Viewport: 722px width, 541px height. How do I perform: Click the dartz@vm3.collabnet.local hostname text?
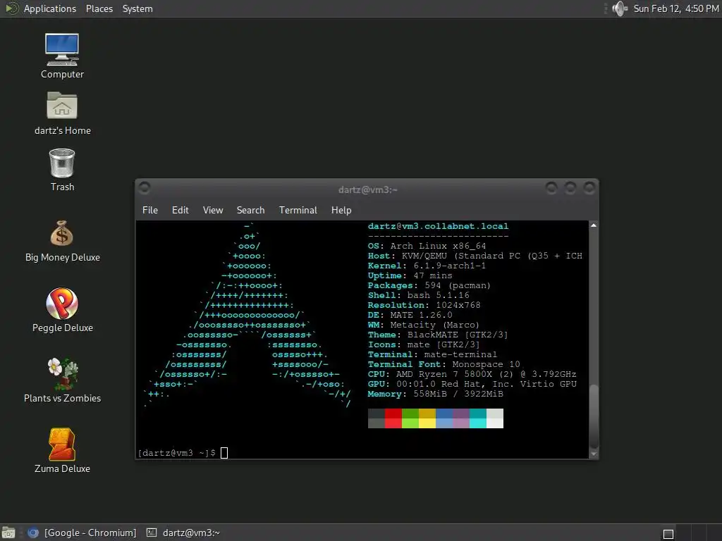pos(439,226)
